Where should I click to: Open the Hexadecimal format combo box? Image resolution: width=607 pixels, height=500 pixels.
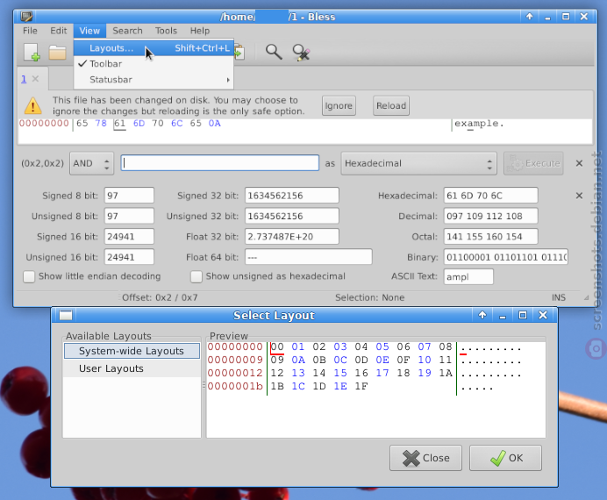pos(418,163)
